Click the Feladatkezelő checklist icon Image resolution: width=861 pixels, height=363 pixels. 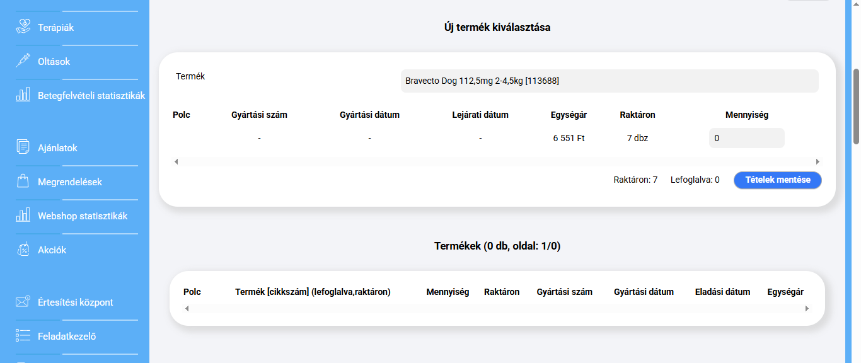[23, 336]
